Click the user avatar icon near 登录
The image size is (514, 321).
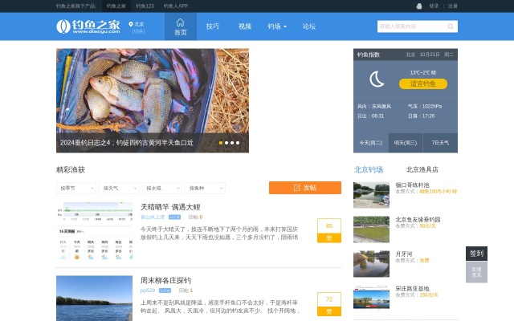coord(418,6)
